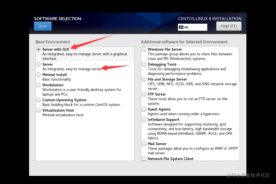Click 'Basic functionality.' description text
Viewport: 276px width, 184px height.
[x=57, y=79]
